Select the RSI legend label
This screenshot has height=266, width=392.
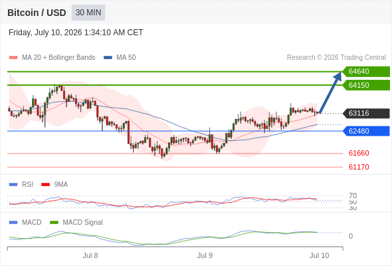coord(27,185)
